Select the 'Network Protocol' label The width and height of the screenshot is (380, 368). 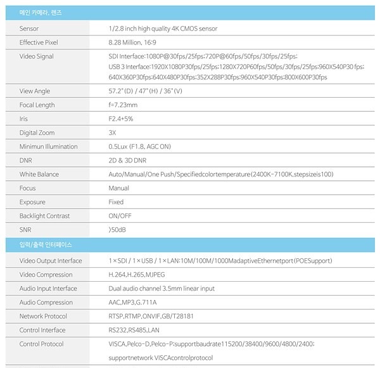(x=43, y=317)
